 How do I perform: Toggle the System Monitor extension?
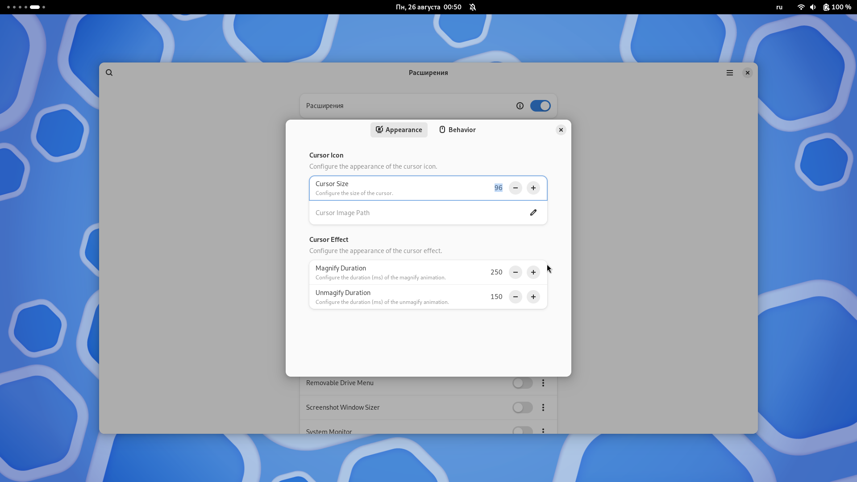pyautogui.click(x=523, y=430)
